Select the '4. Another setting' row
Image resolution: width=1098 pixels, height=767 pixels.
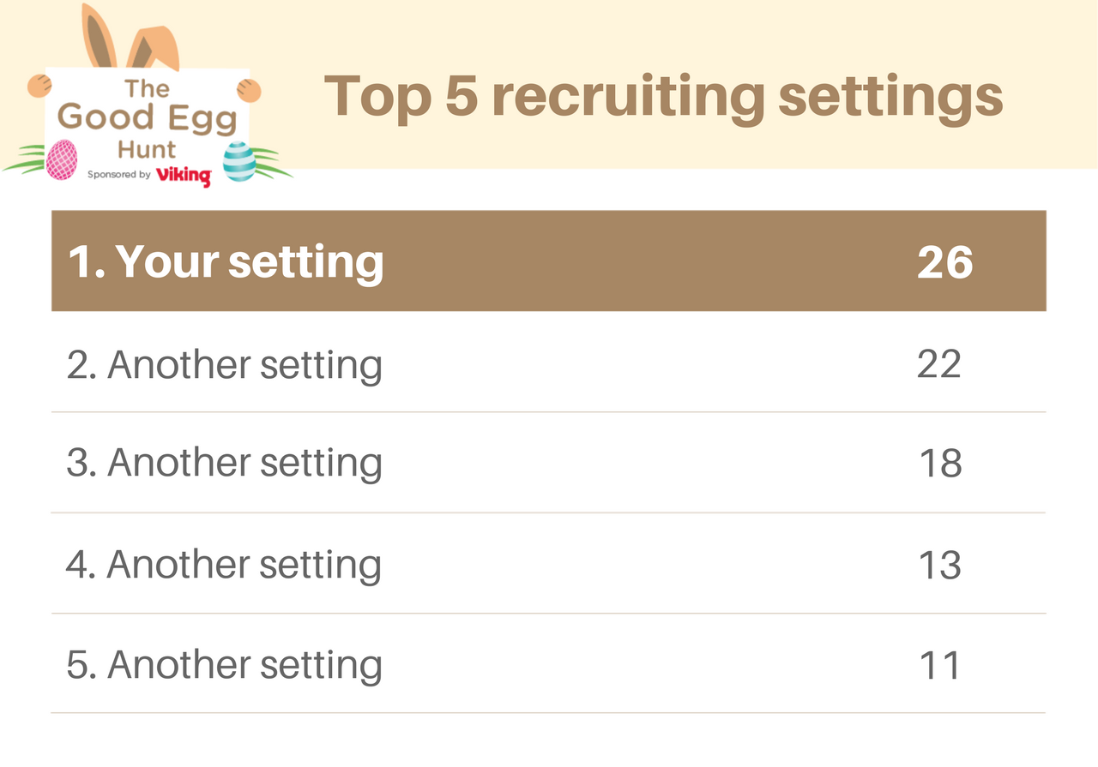click(549, 564)
